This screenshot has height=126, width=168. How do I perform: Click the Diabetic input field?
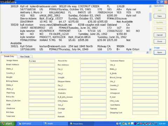tap(93, 93)
